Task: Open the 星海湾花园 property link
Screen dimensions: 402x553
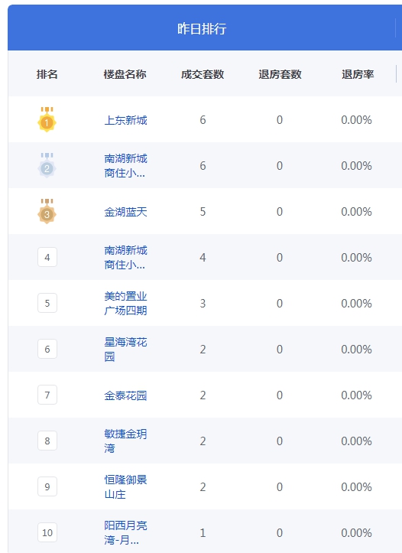Action: [x=125, y=349]
